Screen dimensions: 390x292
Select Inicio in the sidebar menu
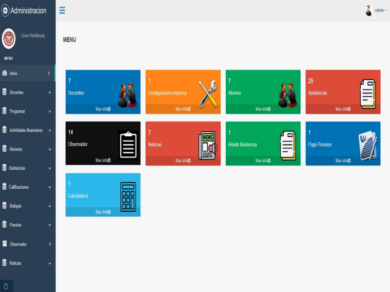pyautogui.click(x=27, y=73)
